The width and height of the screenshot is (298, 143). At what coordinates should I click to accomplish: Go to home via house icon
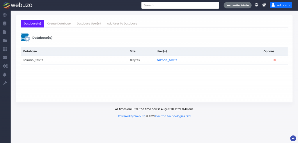click(x=264, y=5)
